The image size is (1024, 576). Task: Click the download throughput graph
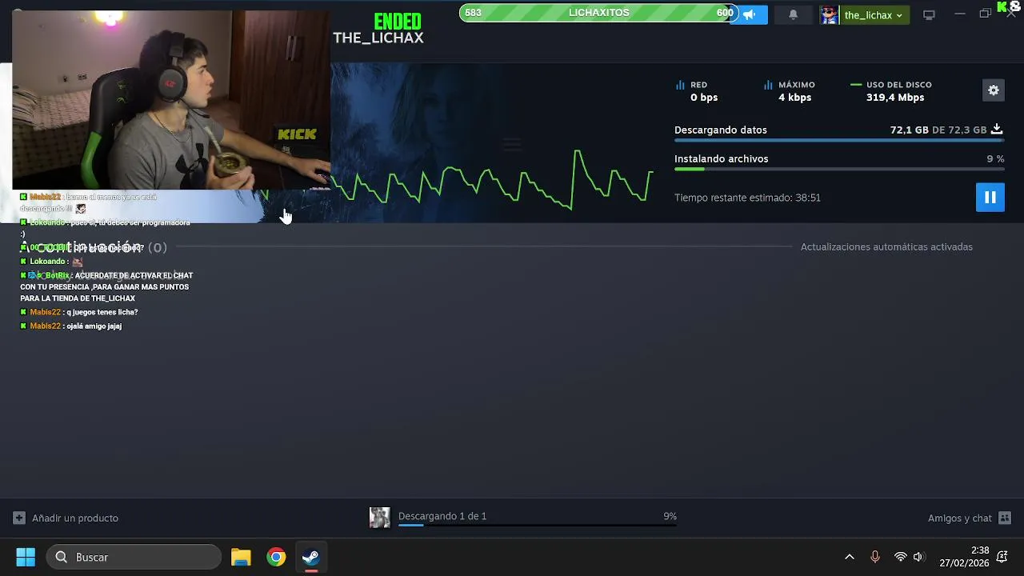point(492,180)
